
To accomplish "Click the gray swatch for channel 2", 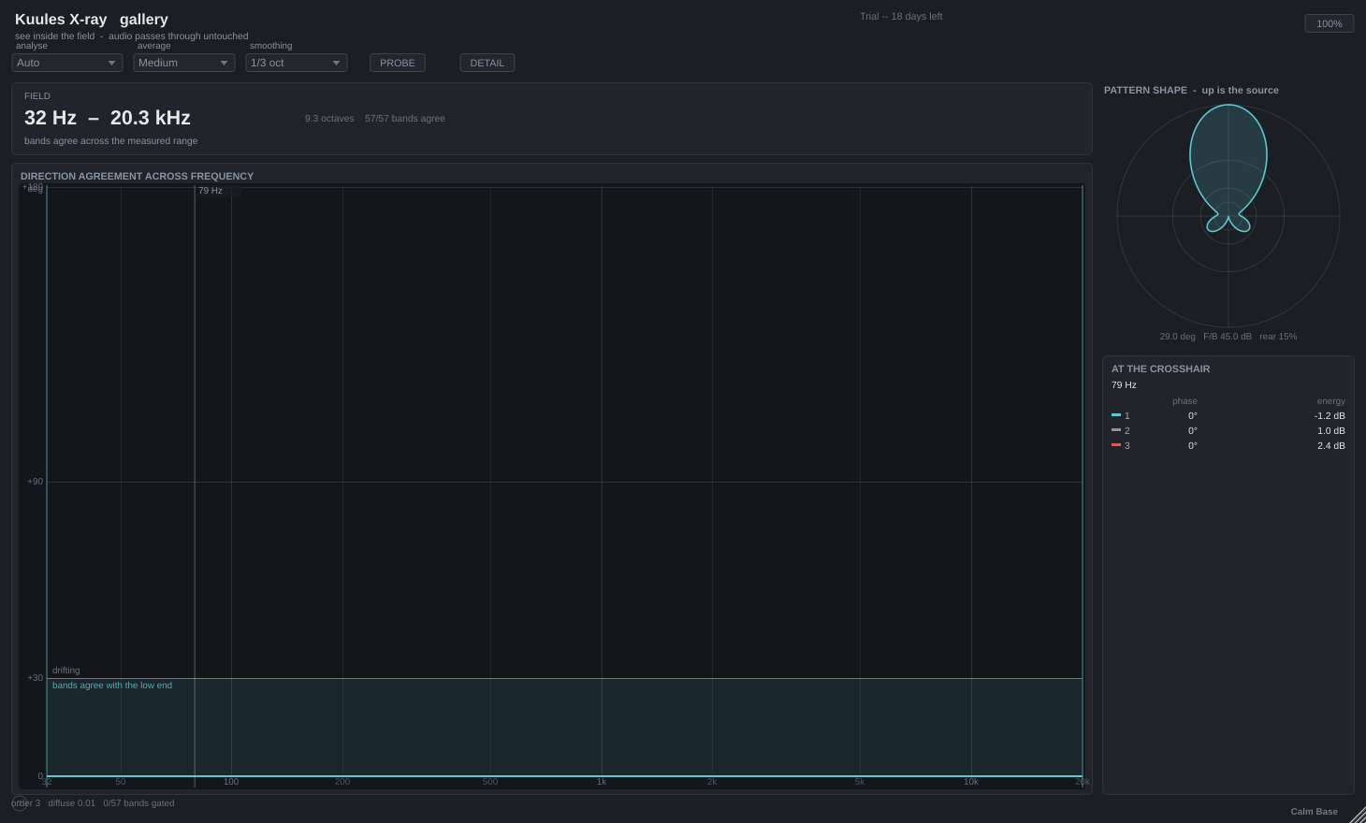I will pos(1116,430).
